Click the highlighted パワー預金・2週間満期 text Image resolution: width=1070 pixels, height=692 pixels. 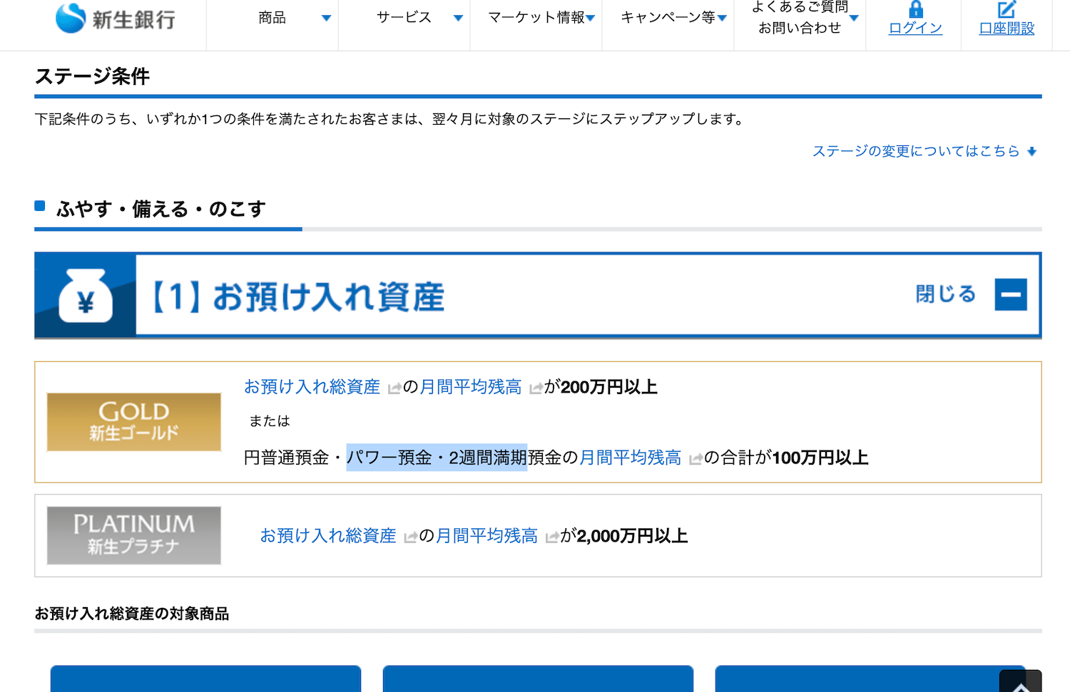coord(437,458)
